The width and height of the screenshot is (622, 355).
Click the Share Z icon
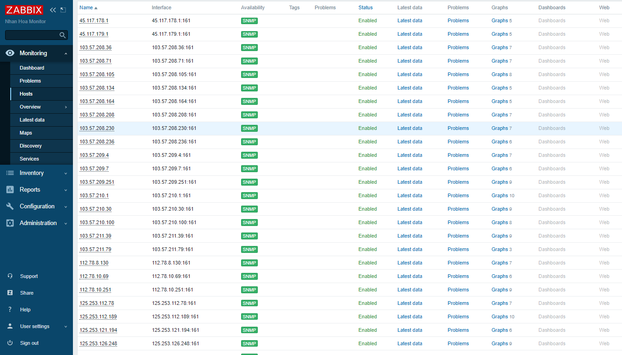[x=10, y=293]
